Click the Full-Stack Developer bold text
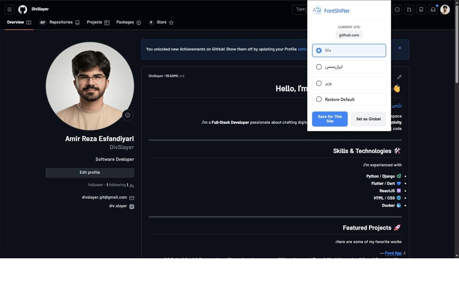Screen dimensions: 459x287 230,123
